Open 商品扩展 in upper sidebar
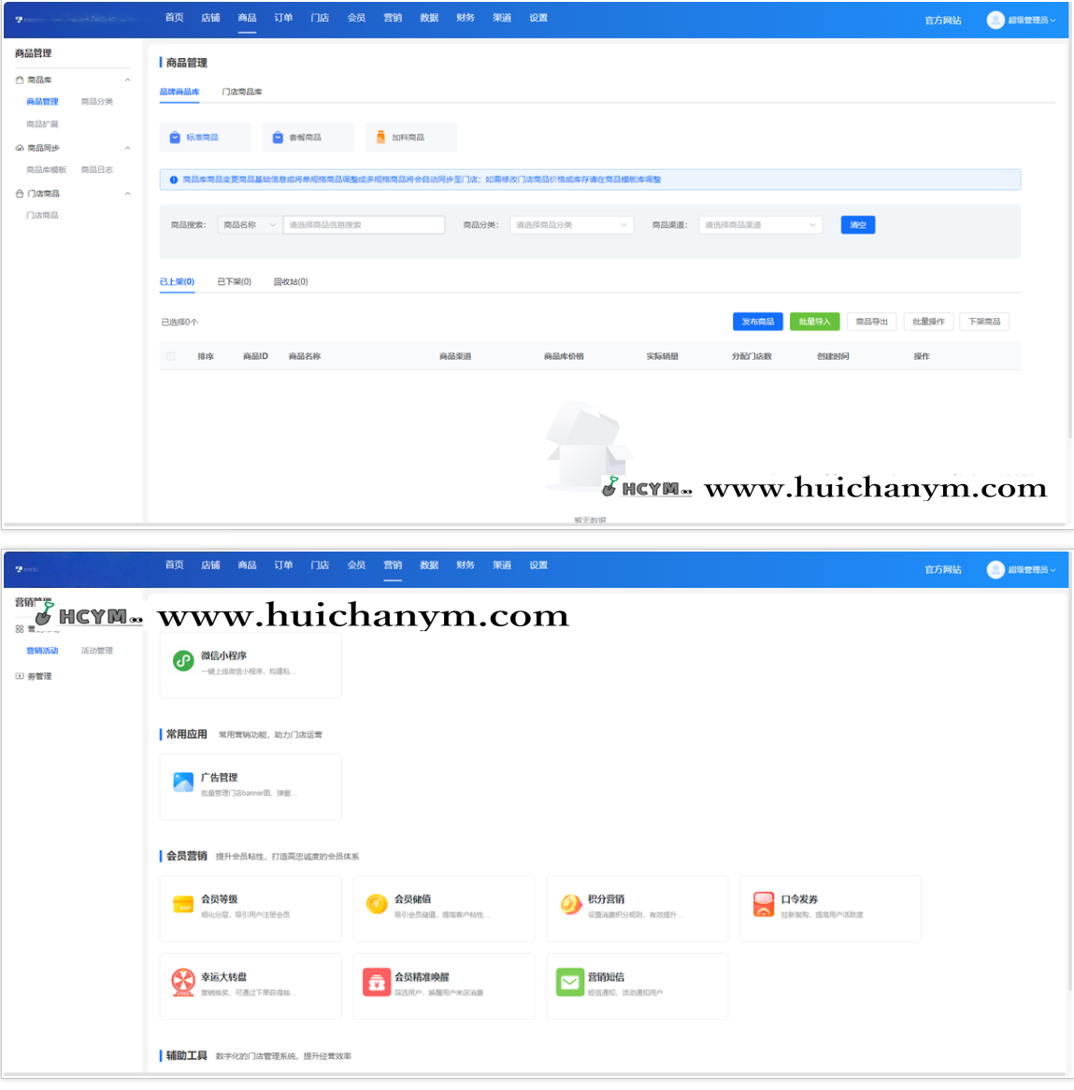Viewport: 1074px width, 1090px height. point(42,124)
